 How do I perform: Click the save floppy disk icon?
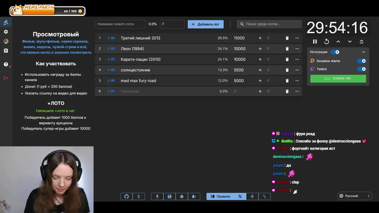coord(169,196)
